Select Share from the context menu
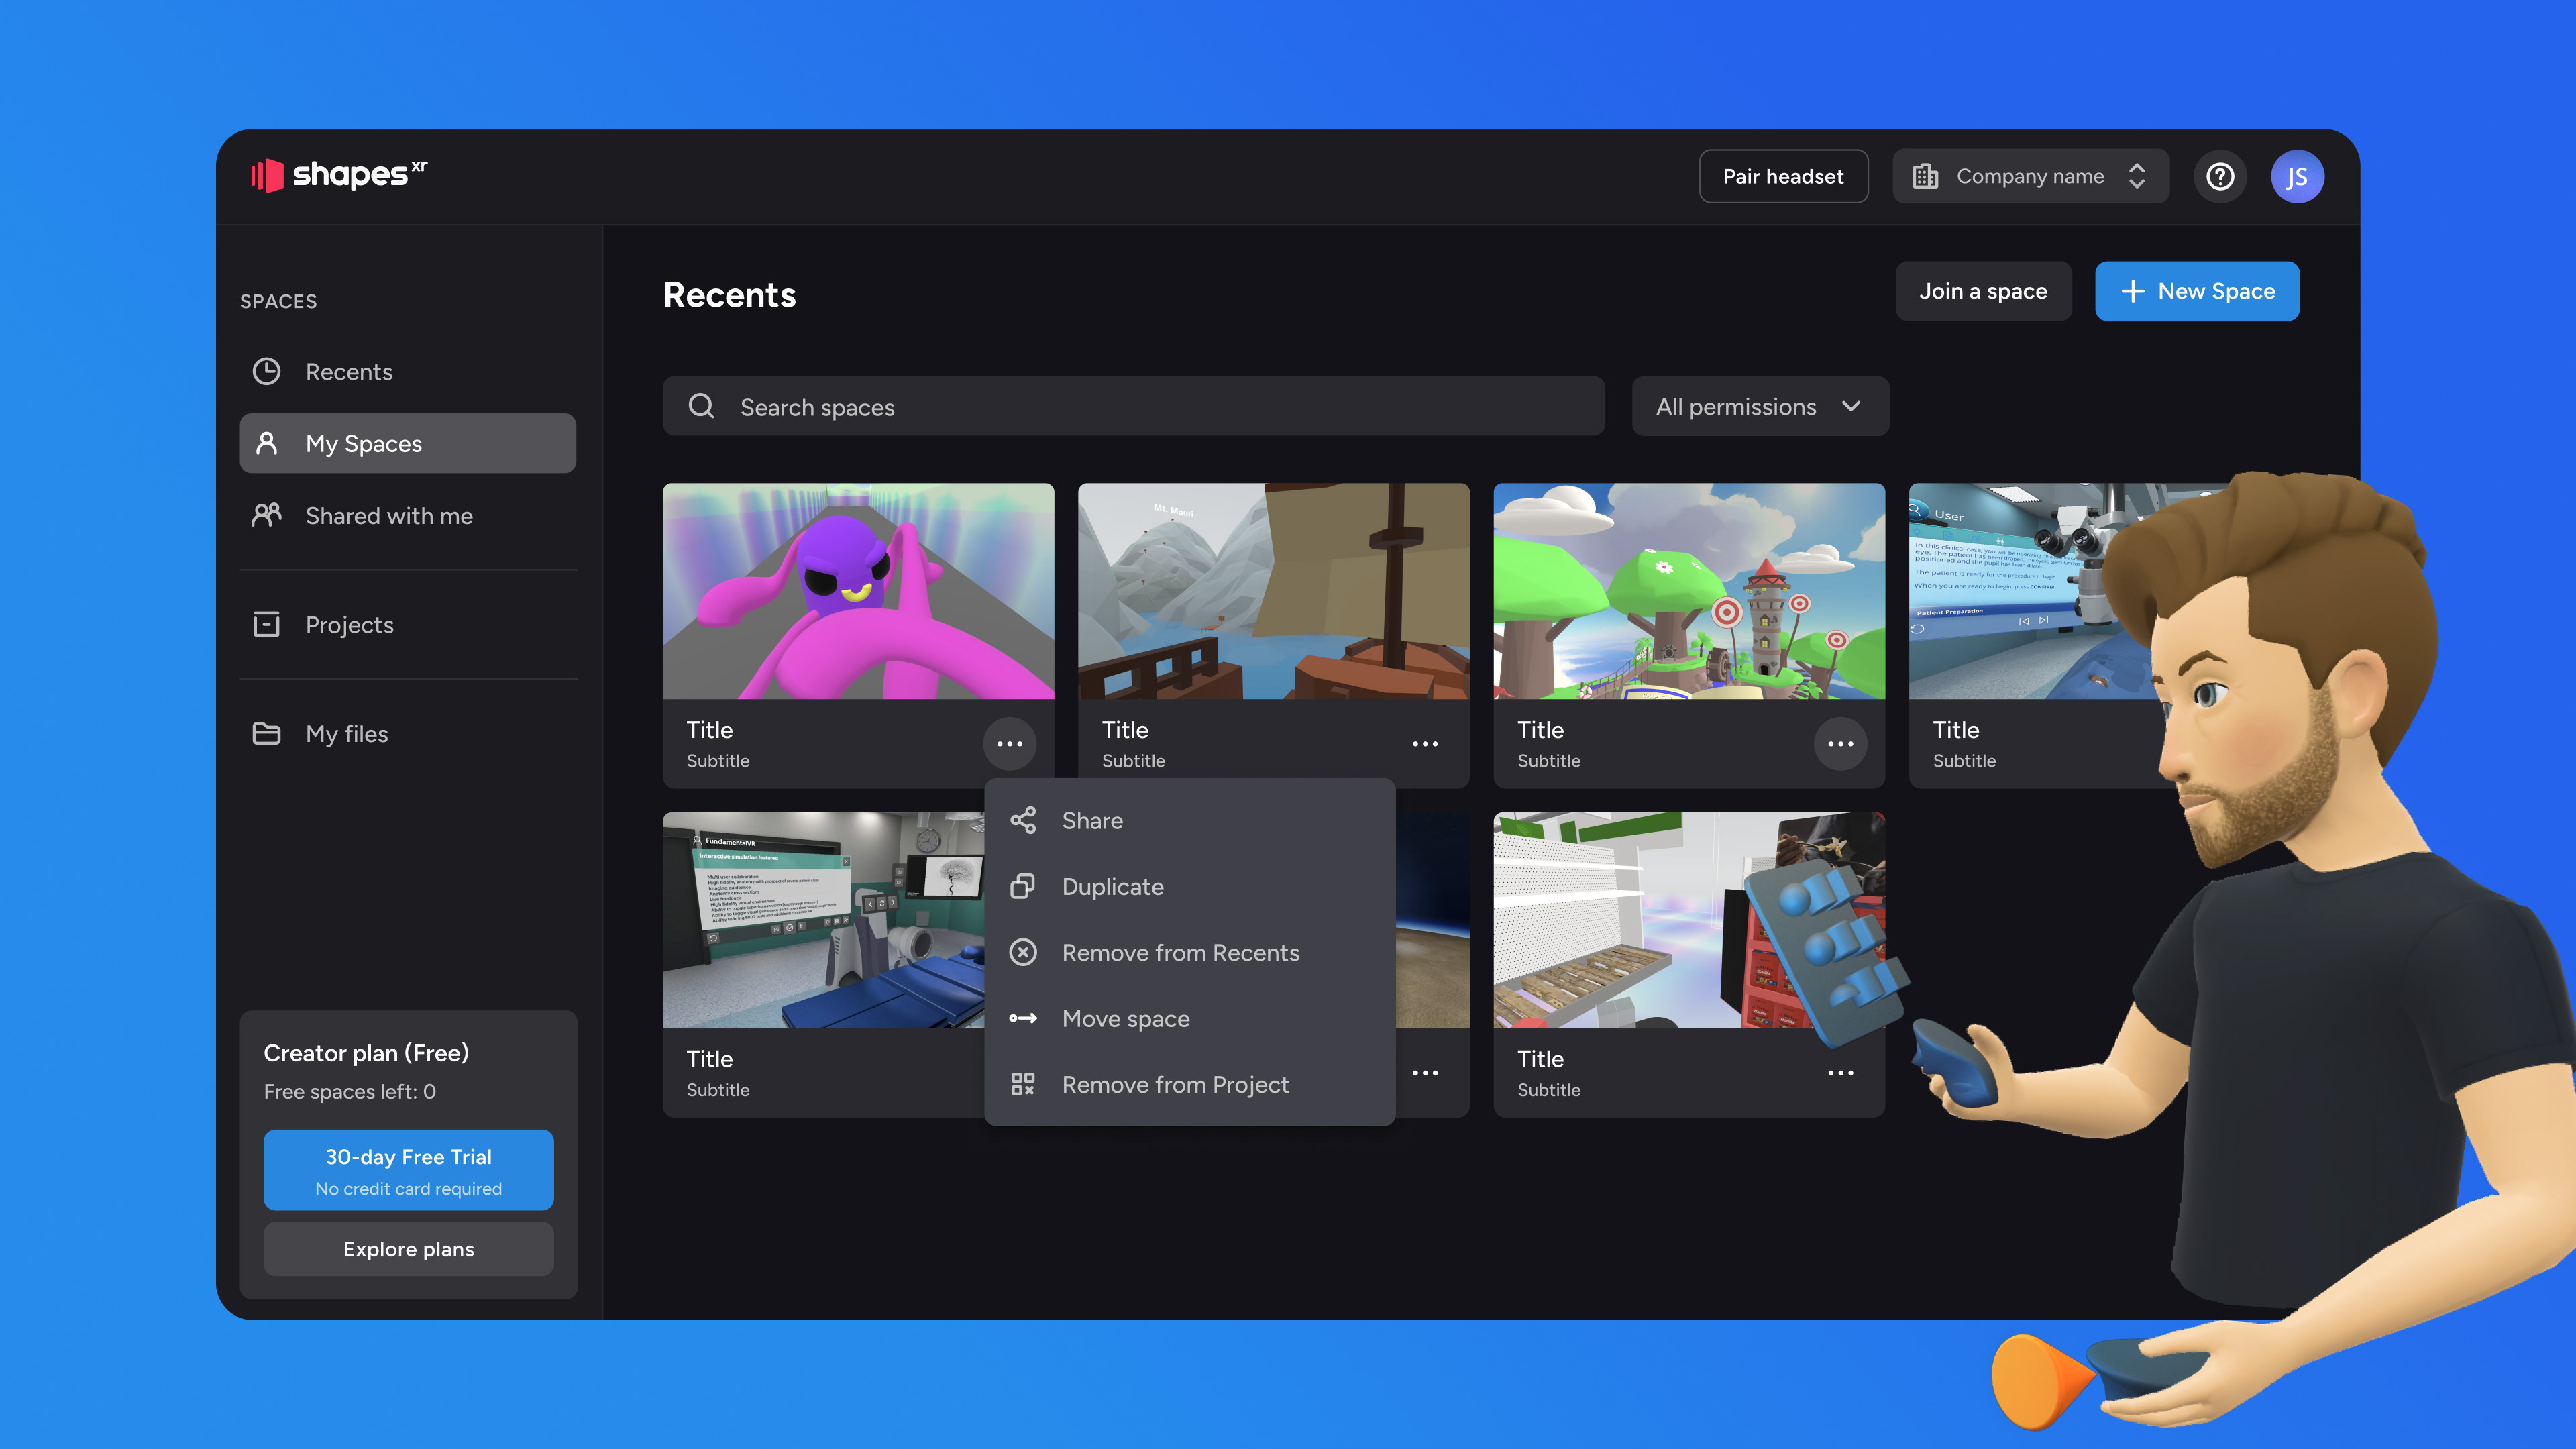 pos(1189,821)
